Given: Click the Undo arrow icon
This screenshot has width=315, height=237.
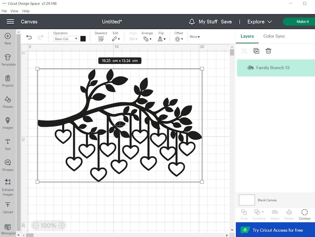Looking at the screenshot, I should click(29, 37).
